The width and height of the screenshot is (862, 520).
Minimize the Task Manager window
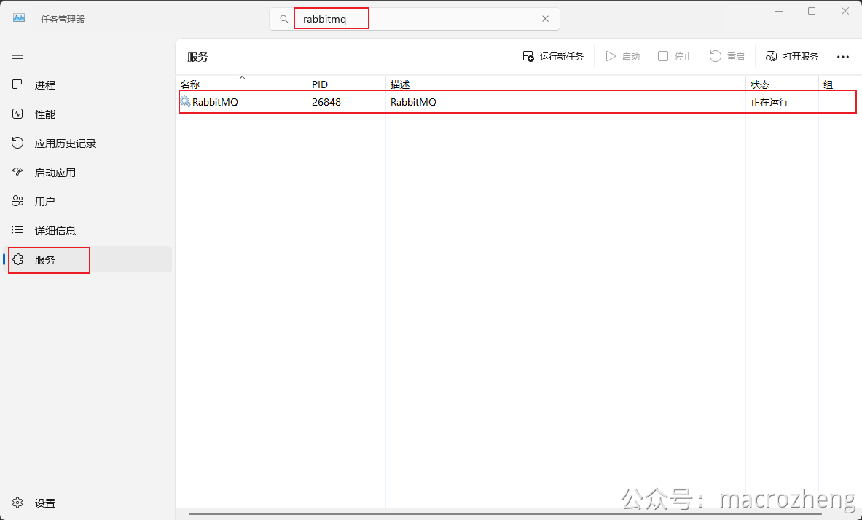coord(778,11)
